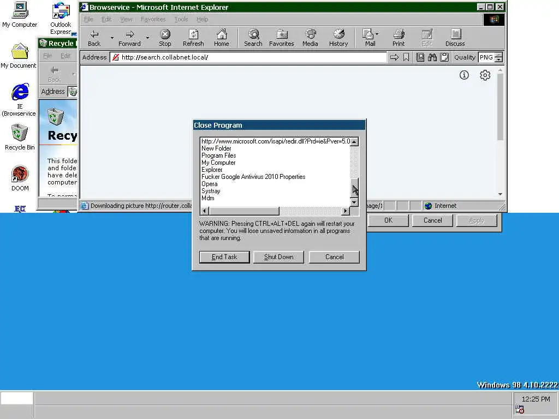Show the browsing History
This screenshot has height=419, width=559.
(338, 38)
